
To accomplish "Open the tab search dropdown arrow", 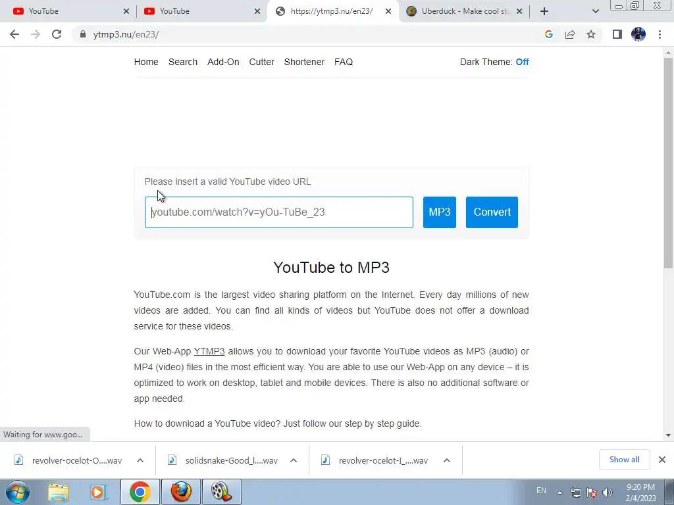I will pyautogui.click(x=595, y=11).
